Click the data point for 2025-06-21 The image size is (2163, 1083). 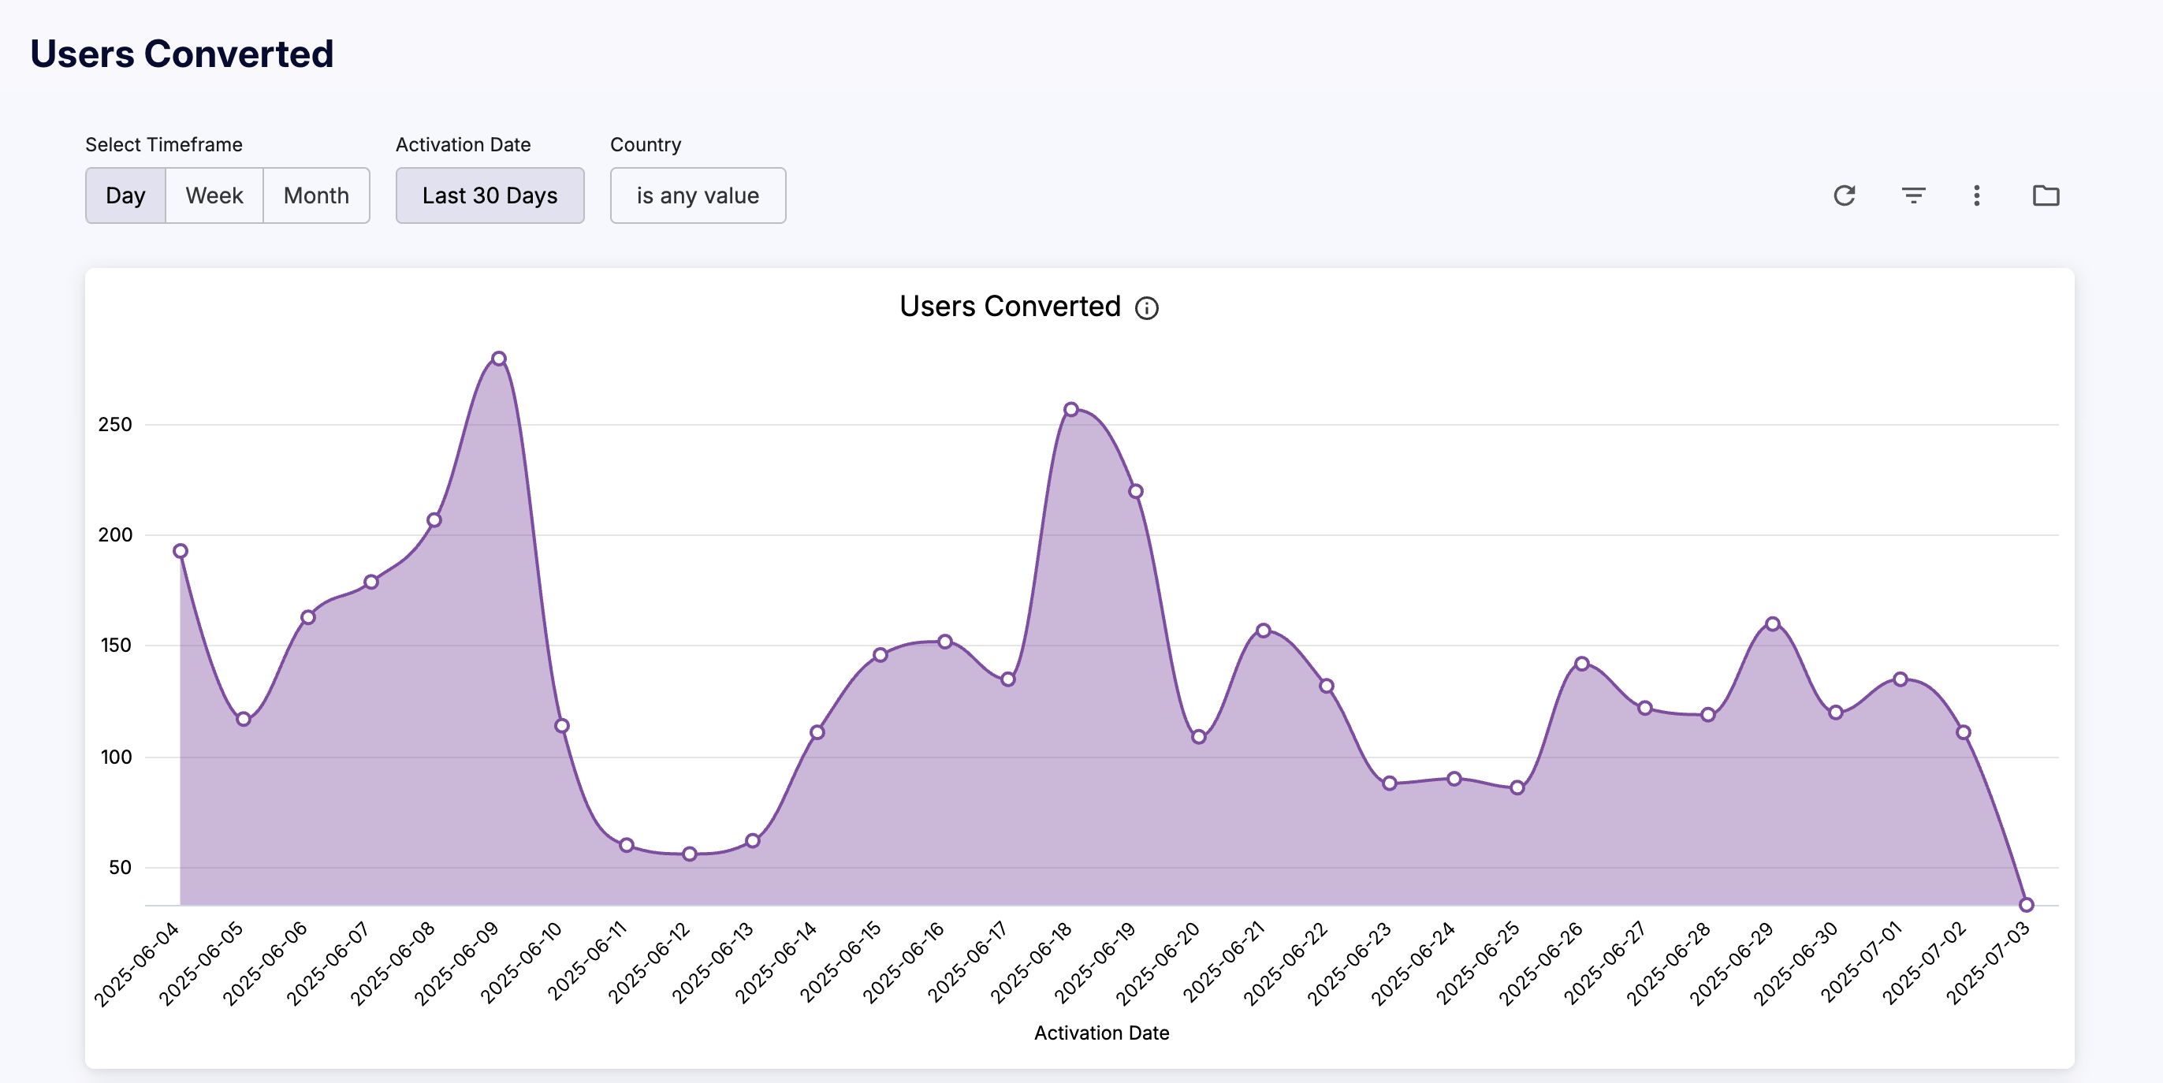click(1263, 631)
